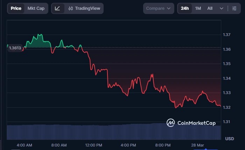Click the CoinMarketCap logo icon

pos(170,123)
